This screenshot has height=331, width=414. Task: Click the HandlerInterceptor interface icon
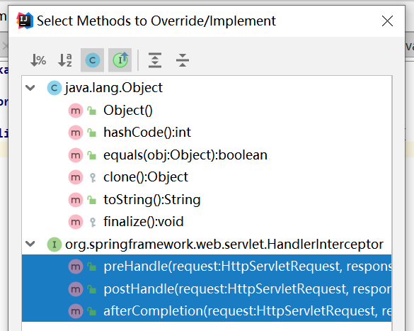pos(54,245)
